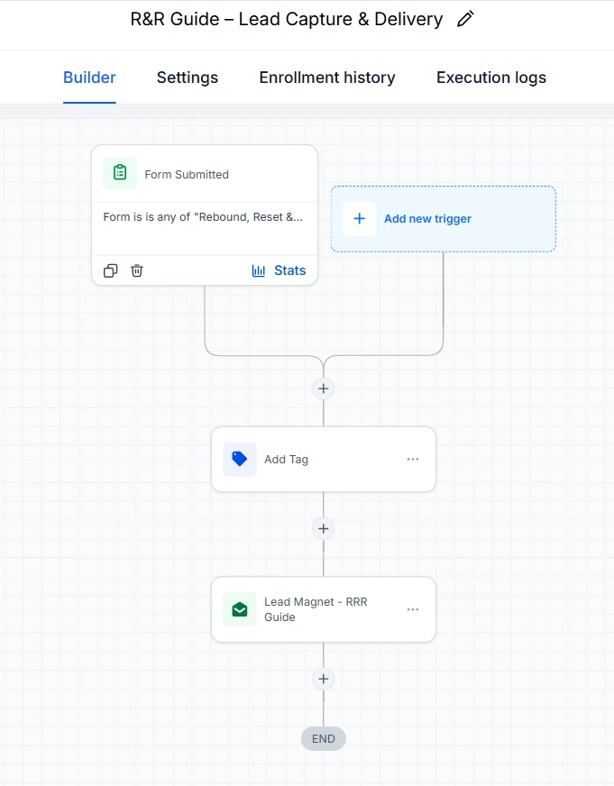Edit workflow name with pencil icon
614x786 pixels.
coord(465,19)
